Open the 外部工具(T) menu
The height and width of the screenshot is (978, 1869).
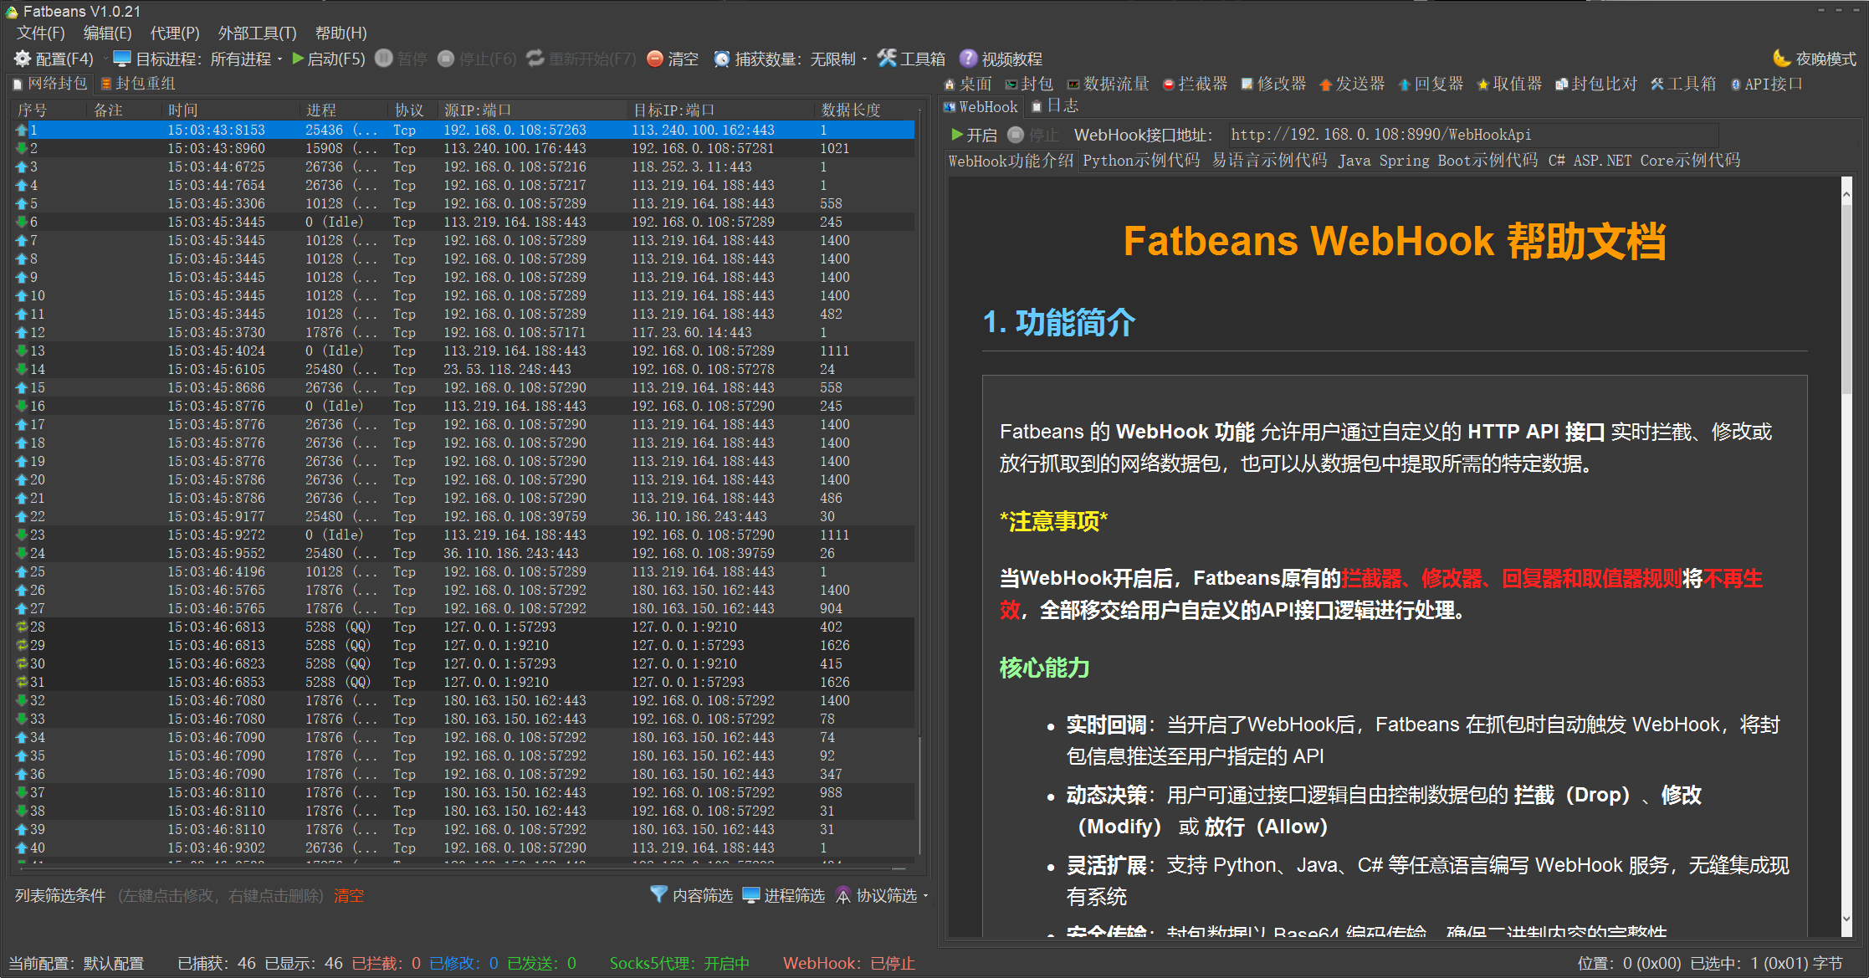(x=254, y=33)
